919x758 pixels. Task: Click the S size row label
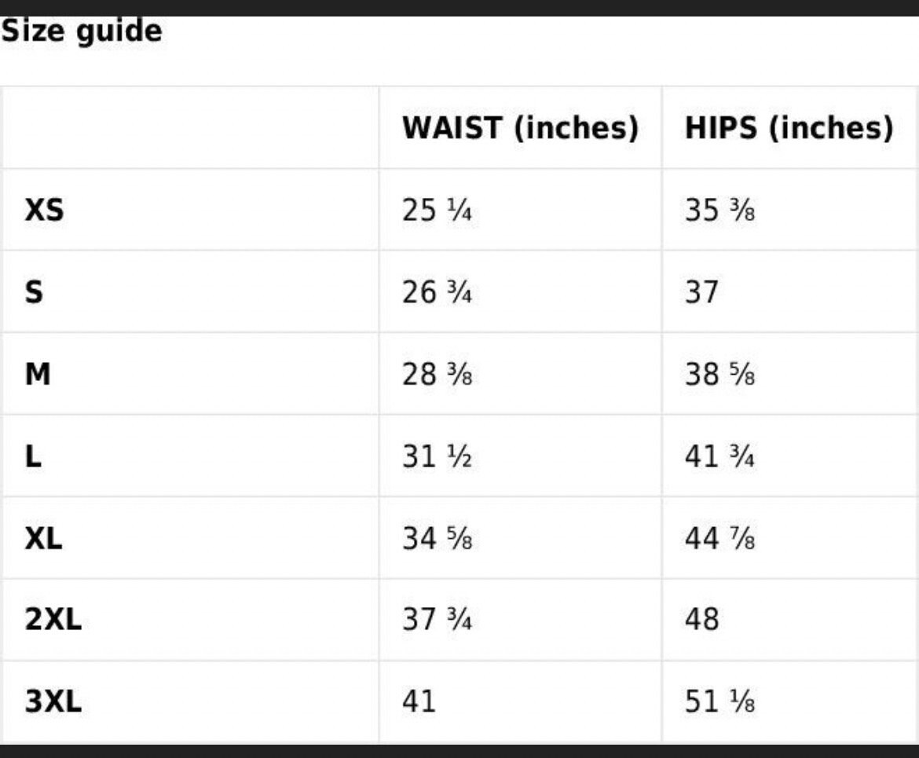(x=34, y=292)
